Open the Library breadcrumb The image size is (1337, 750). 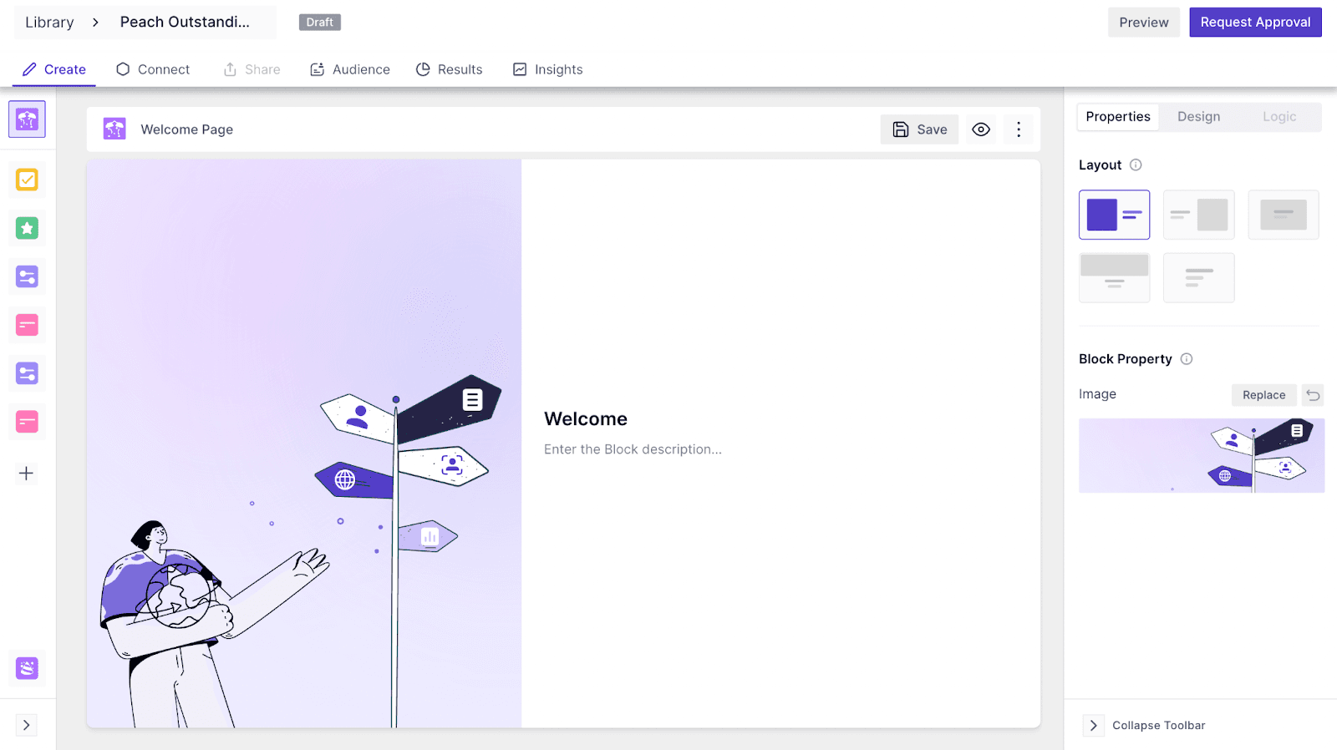coord(49,23)
